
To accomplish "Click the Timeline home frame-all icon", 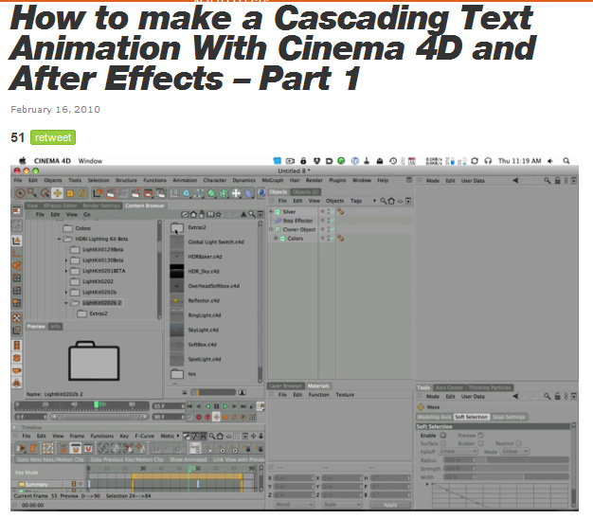I will (x=220, y=436).
